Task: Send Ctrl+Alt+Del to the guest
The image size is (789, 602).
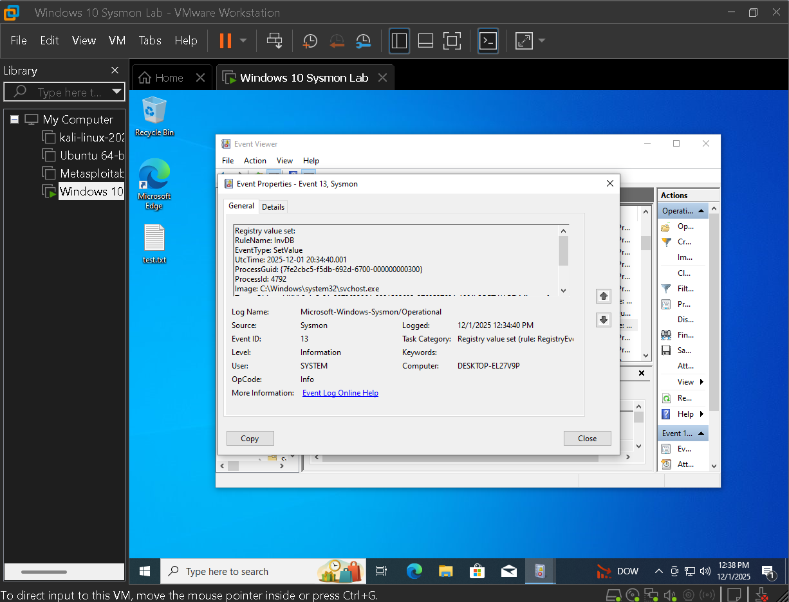Action: click(275, 41)
